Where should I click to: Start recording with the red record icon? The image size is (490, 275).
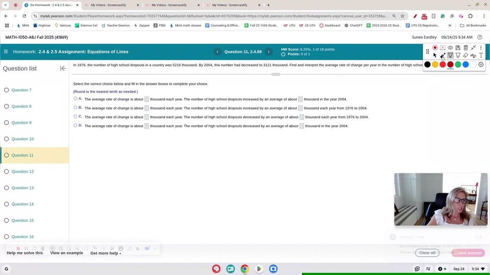tap(435, 47)
